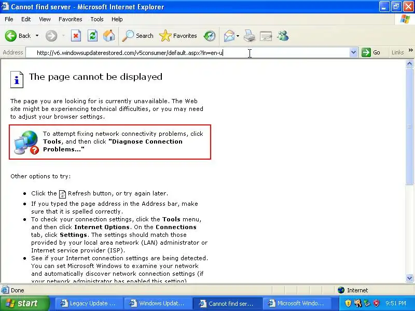Image resolution: width=415 pixels, height=311 pixels.
Task: Click the "Done" status bar text
Action: pos(18,290)
